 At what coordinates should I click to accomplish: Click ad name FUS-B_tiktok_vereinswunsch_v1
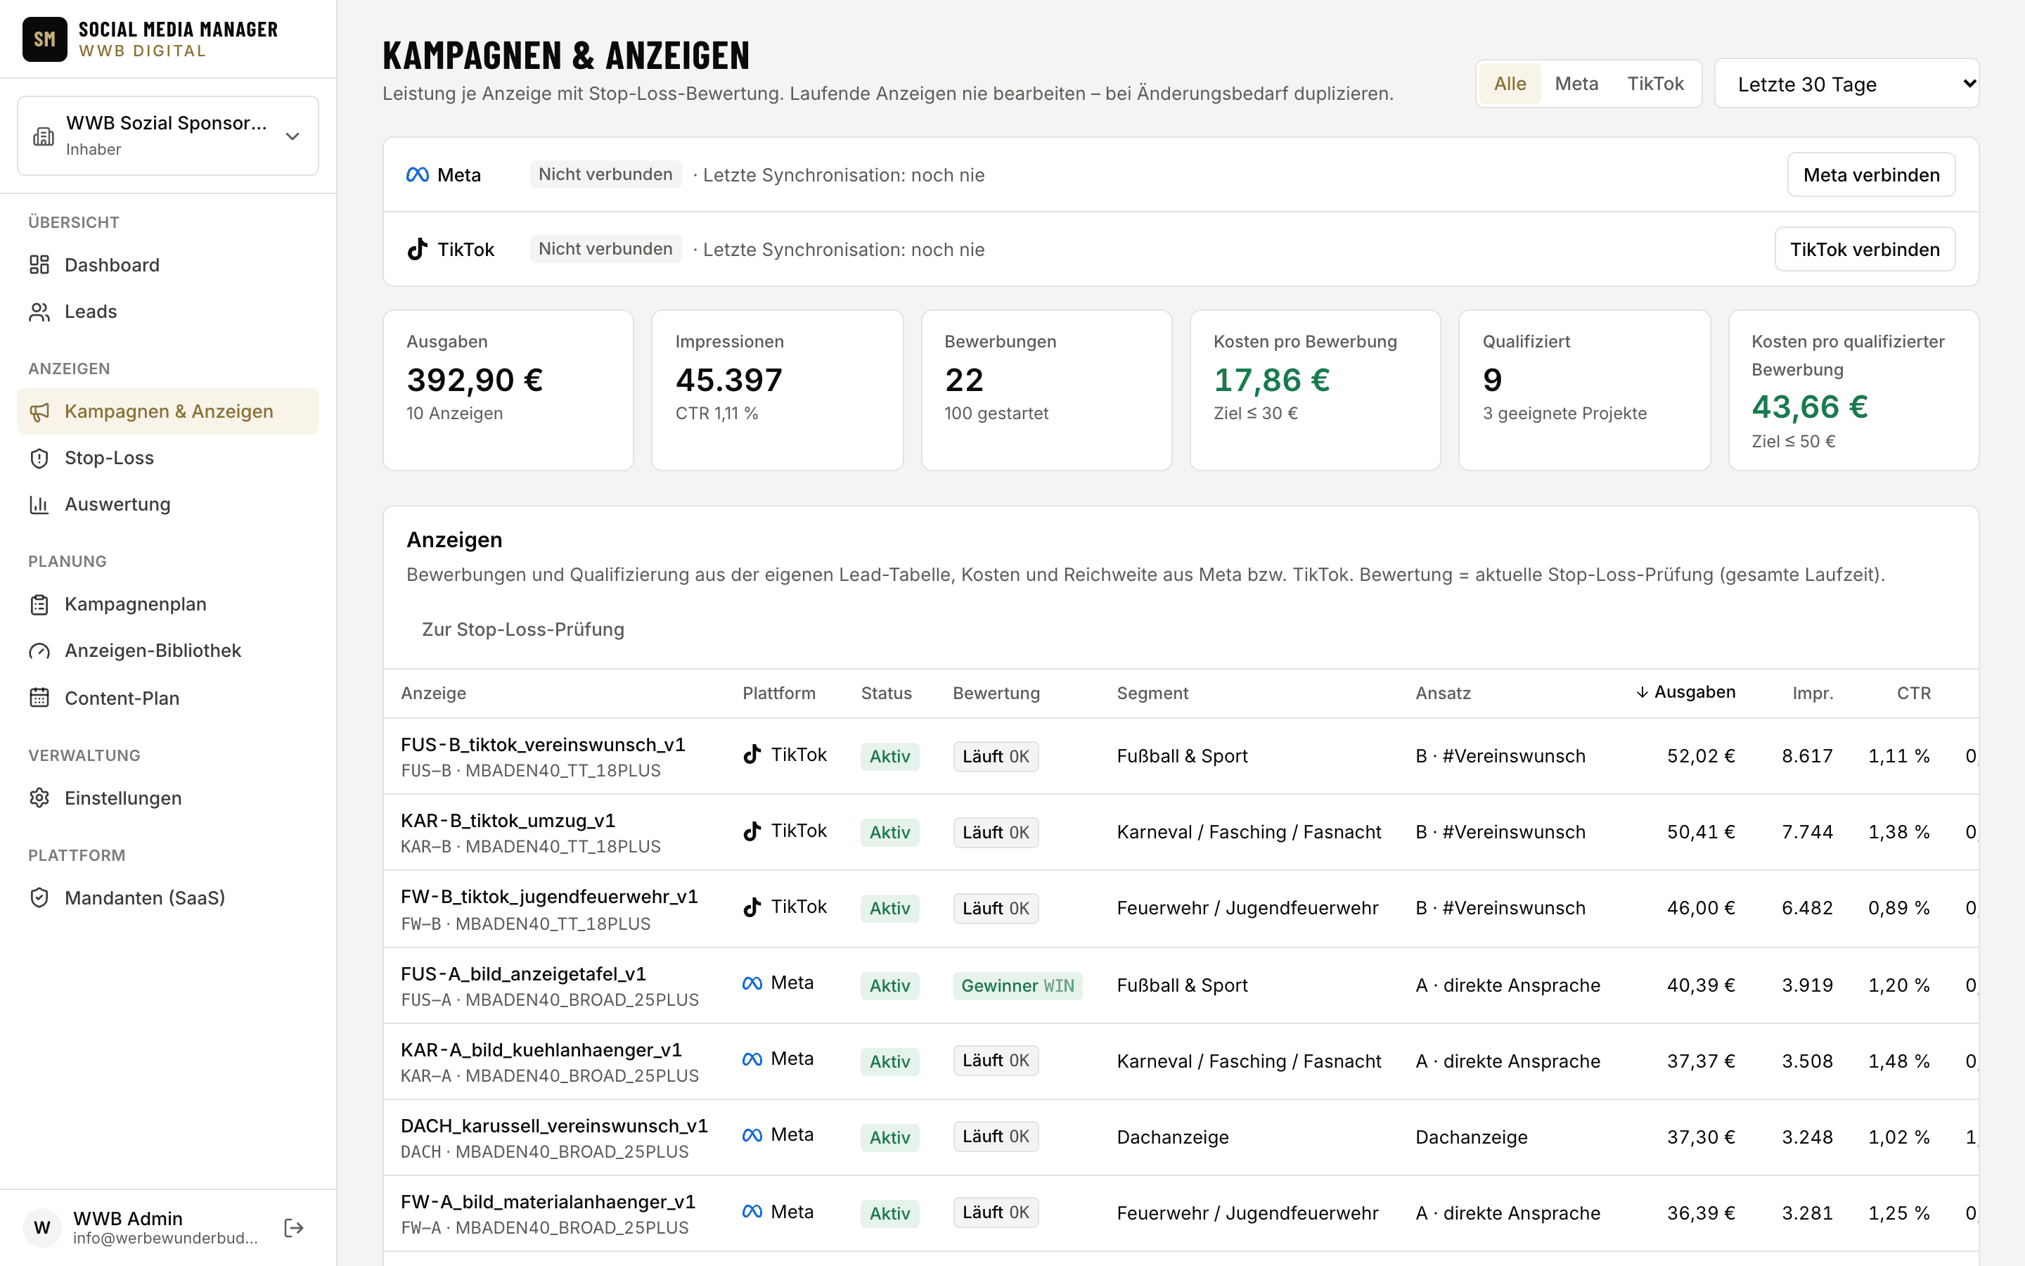[543, 744]
